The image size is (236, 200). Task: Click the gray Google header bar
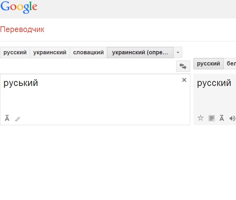[x=137, y=9]
